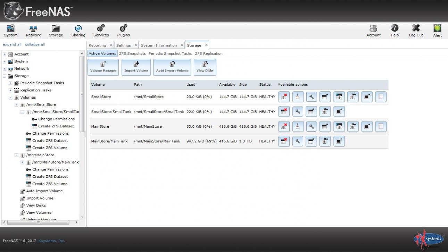Open the System section from top toolbar

pyautogui.click(x=11, y=31)
